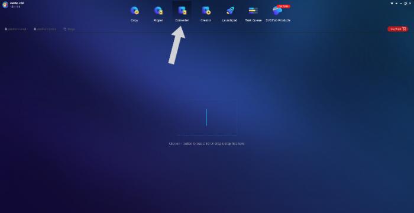
Task: Click the second Add from button in the toolbar
Action: 45,29
